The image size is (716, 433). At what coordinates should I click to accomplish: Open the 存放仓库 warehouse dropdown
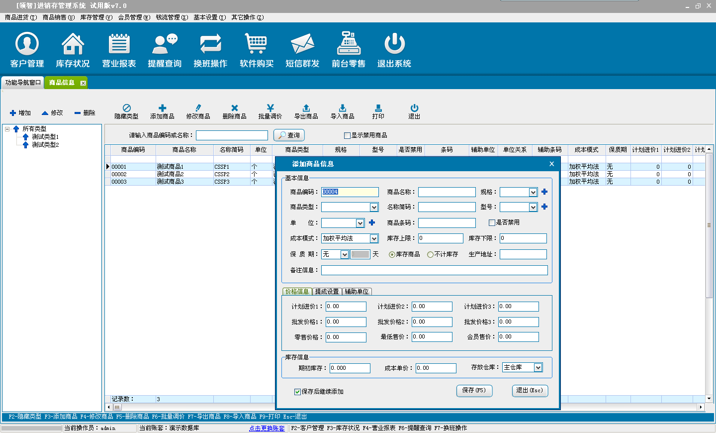coord(537,367)
